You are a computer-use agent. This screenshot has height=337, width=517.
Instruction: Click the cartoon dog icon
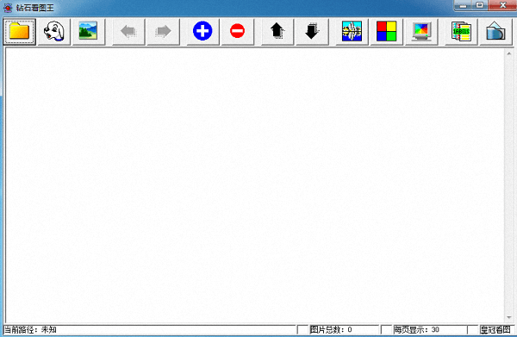pyautogui.click(x=54, y=32)
